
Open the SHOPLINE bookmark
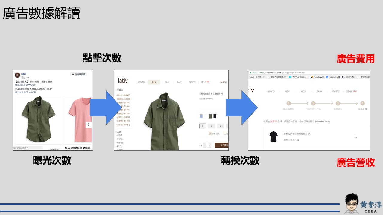pyautogui.click(x=348, y=77)
